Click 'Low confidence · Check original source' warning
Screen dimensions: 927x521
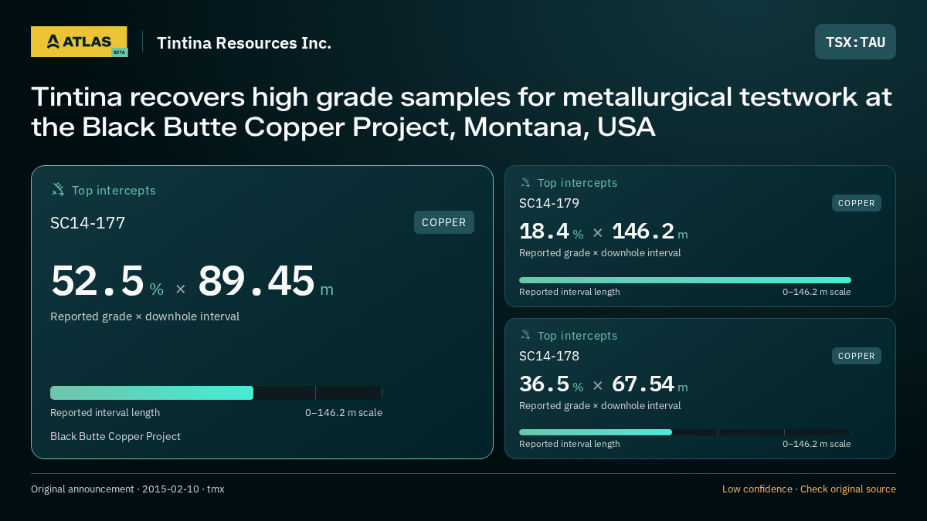pos(809,489)
